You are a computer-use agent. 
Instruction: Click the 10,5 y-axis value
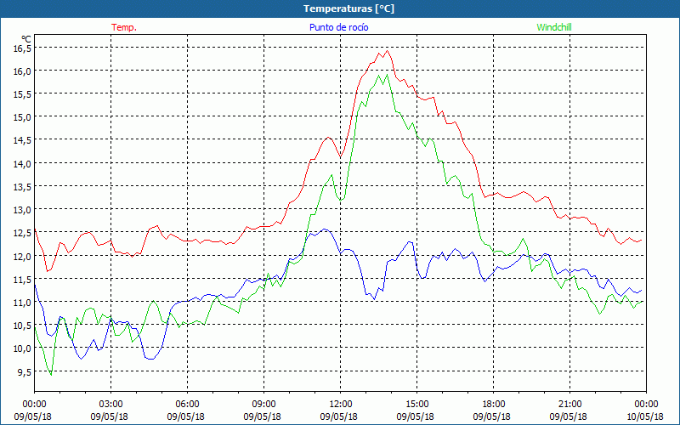(x=22, y=326)
